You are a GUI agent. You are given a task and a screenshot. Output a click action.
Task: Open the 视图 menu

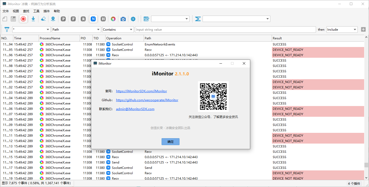(16, 11)
